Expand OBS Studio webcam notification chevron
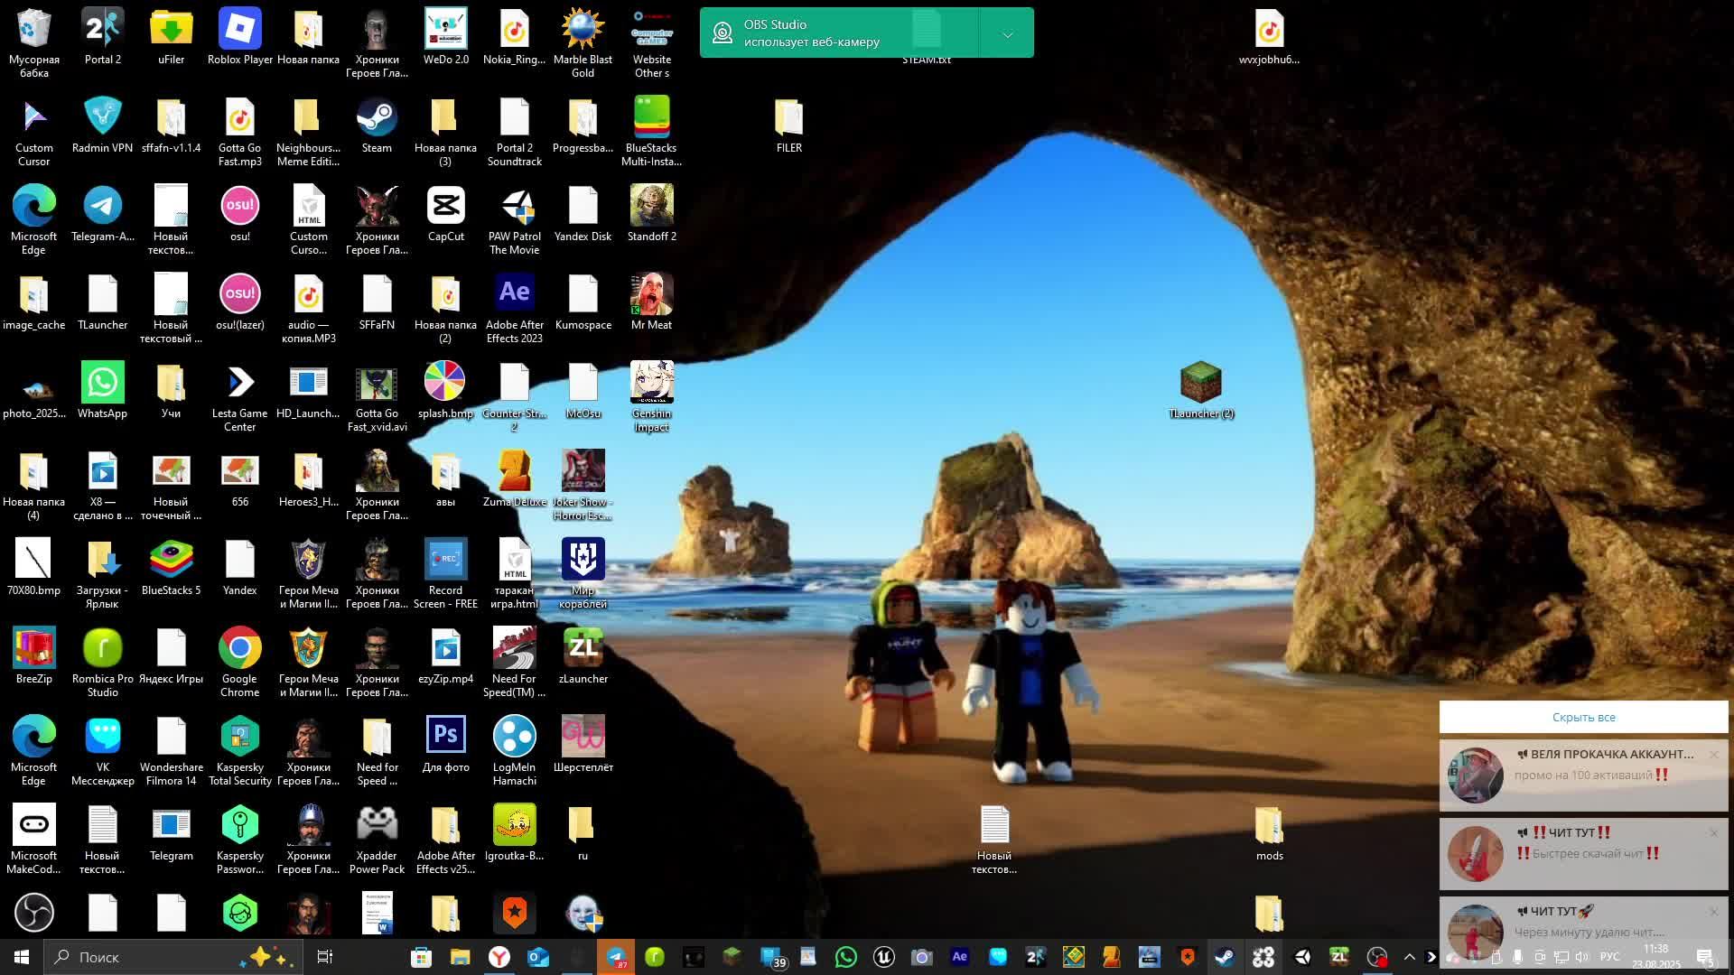 click(x=1007, y=34)
